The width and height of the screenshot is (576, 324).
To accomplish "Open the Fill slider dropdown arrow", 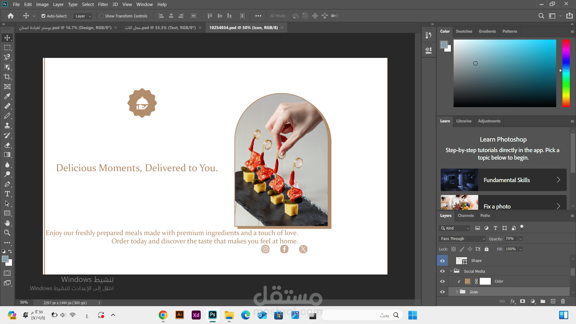I will pyautogui.click(x=520, y=249).
